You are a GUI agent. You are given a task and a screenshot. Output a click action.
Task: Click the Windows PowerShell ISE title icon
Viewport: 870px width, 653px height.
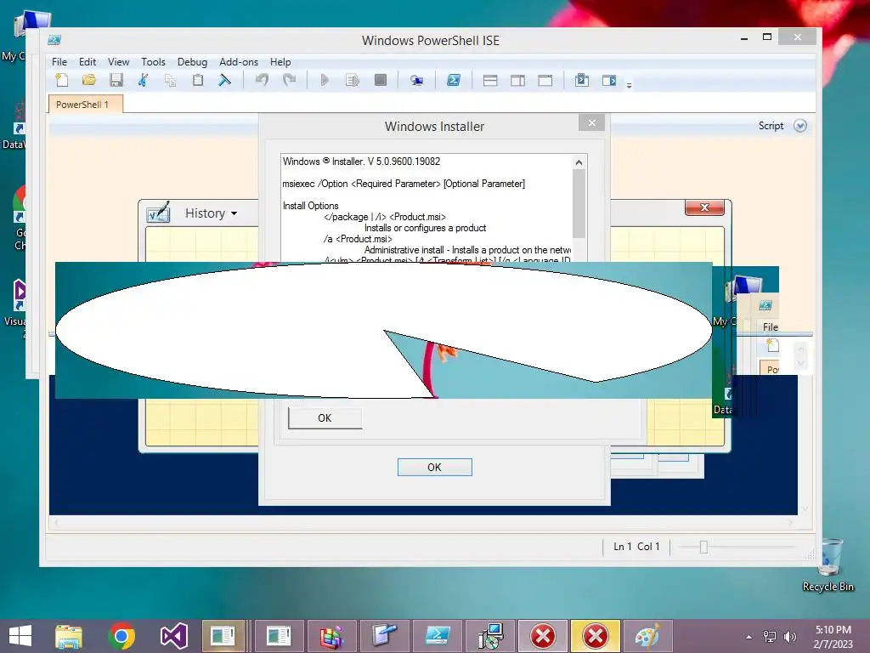tap(54, 40)
